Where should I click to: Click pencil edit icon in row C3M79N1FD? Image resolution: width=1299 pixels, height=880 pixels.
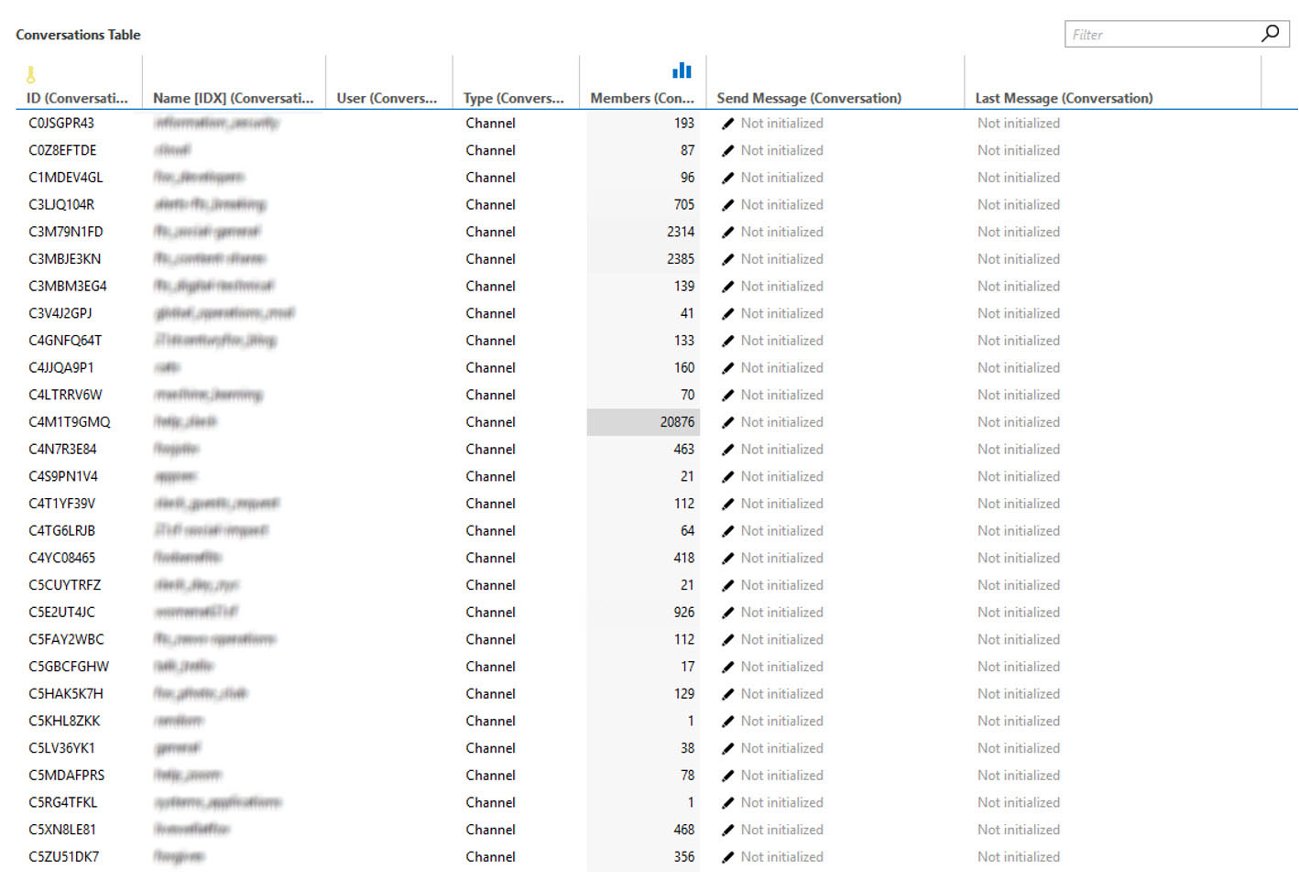point(727,232)
